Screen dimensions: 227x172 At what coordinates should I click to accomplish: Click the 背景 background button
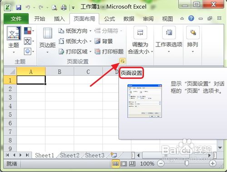coord(104,41)
